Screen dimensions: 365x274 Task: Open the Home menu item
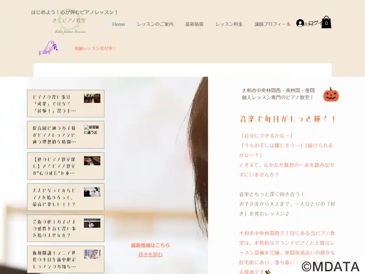point(119,24)
